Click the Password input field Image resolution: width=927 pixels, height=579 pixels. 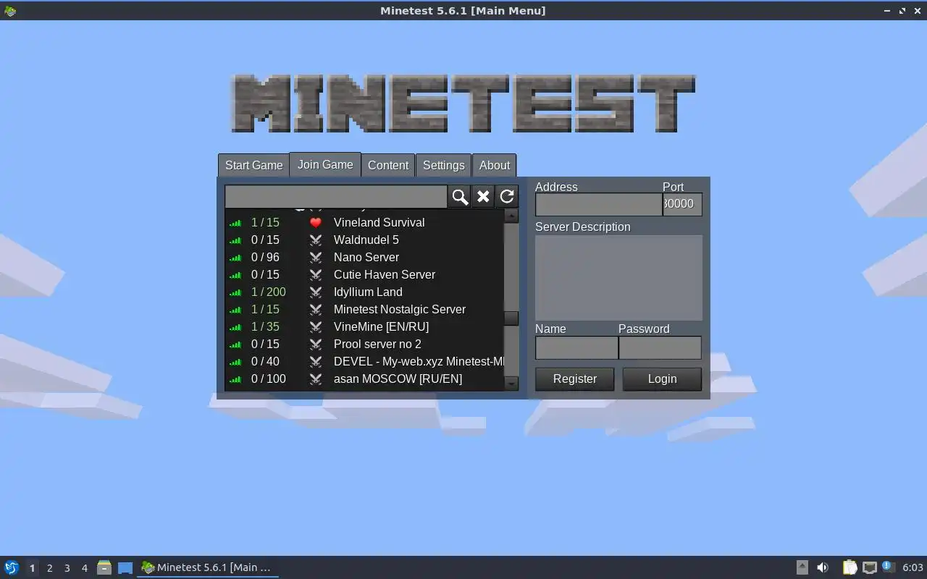click(x=660, y=347)
